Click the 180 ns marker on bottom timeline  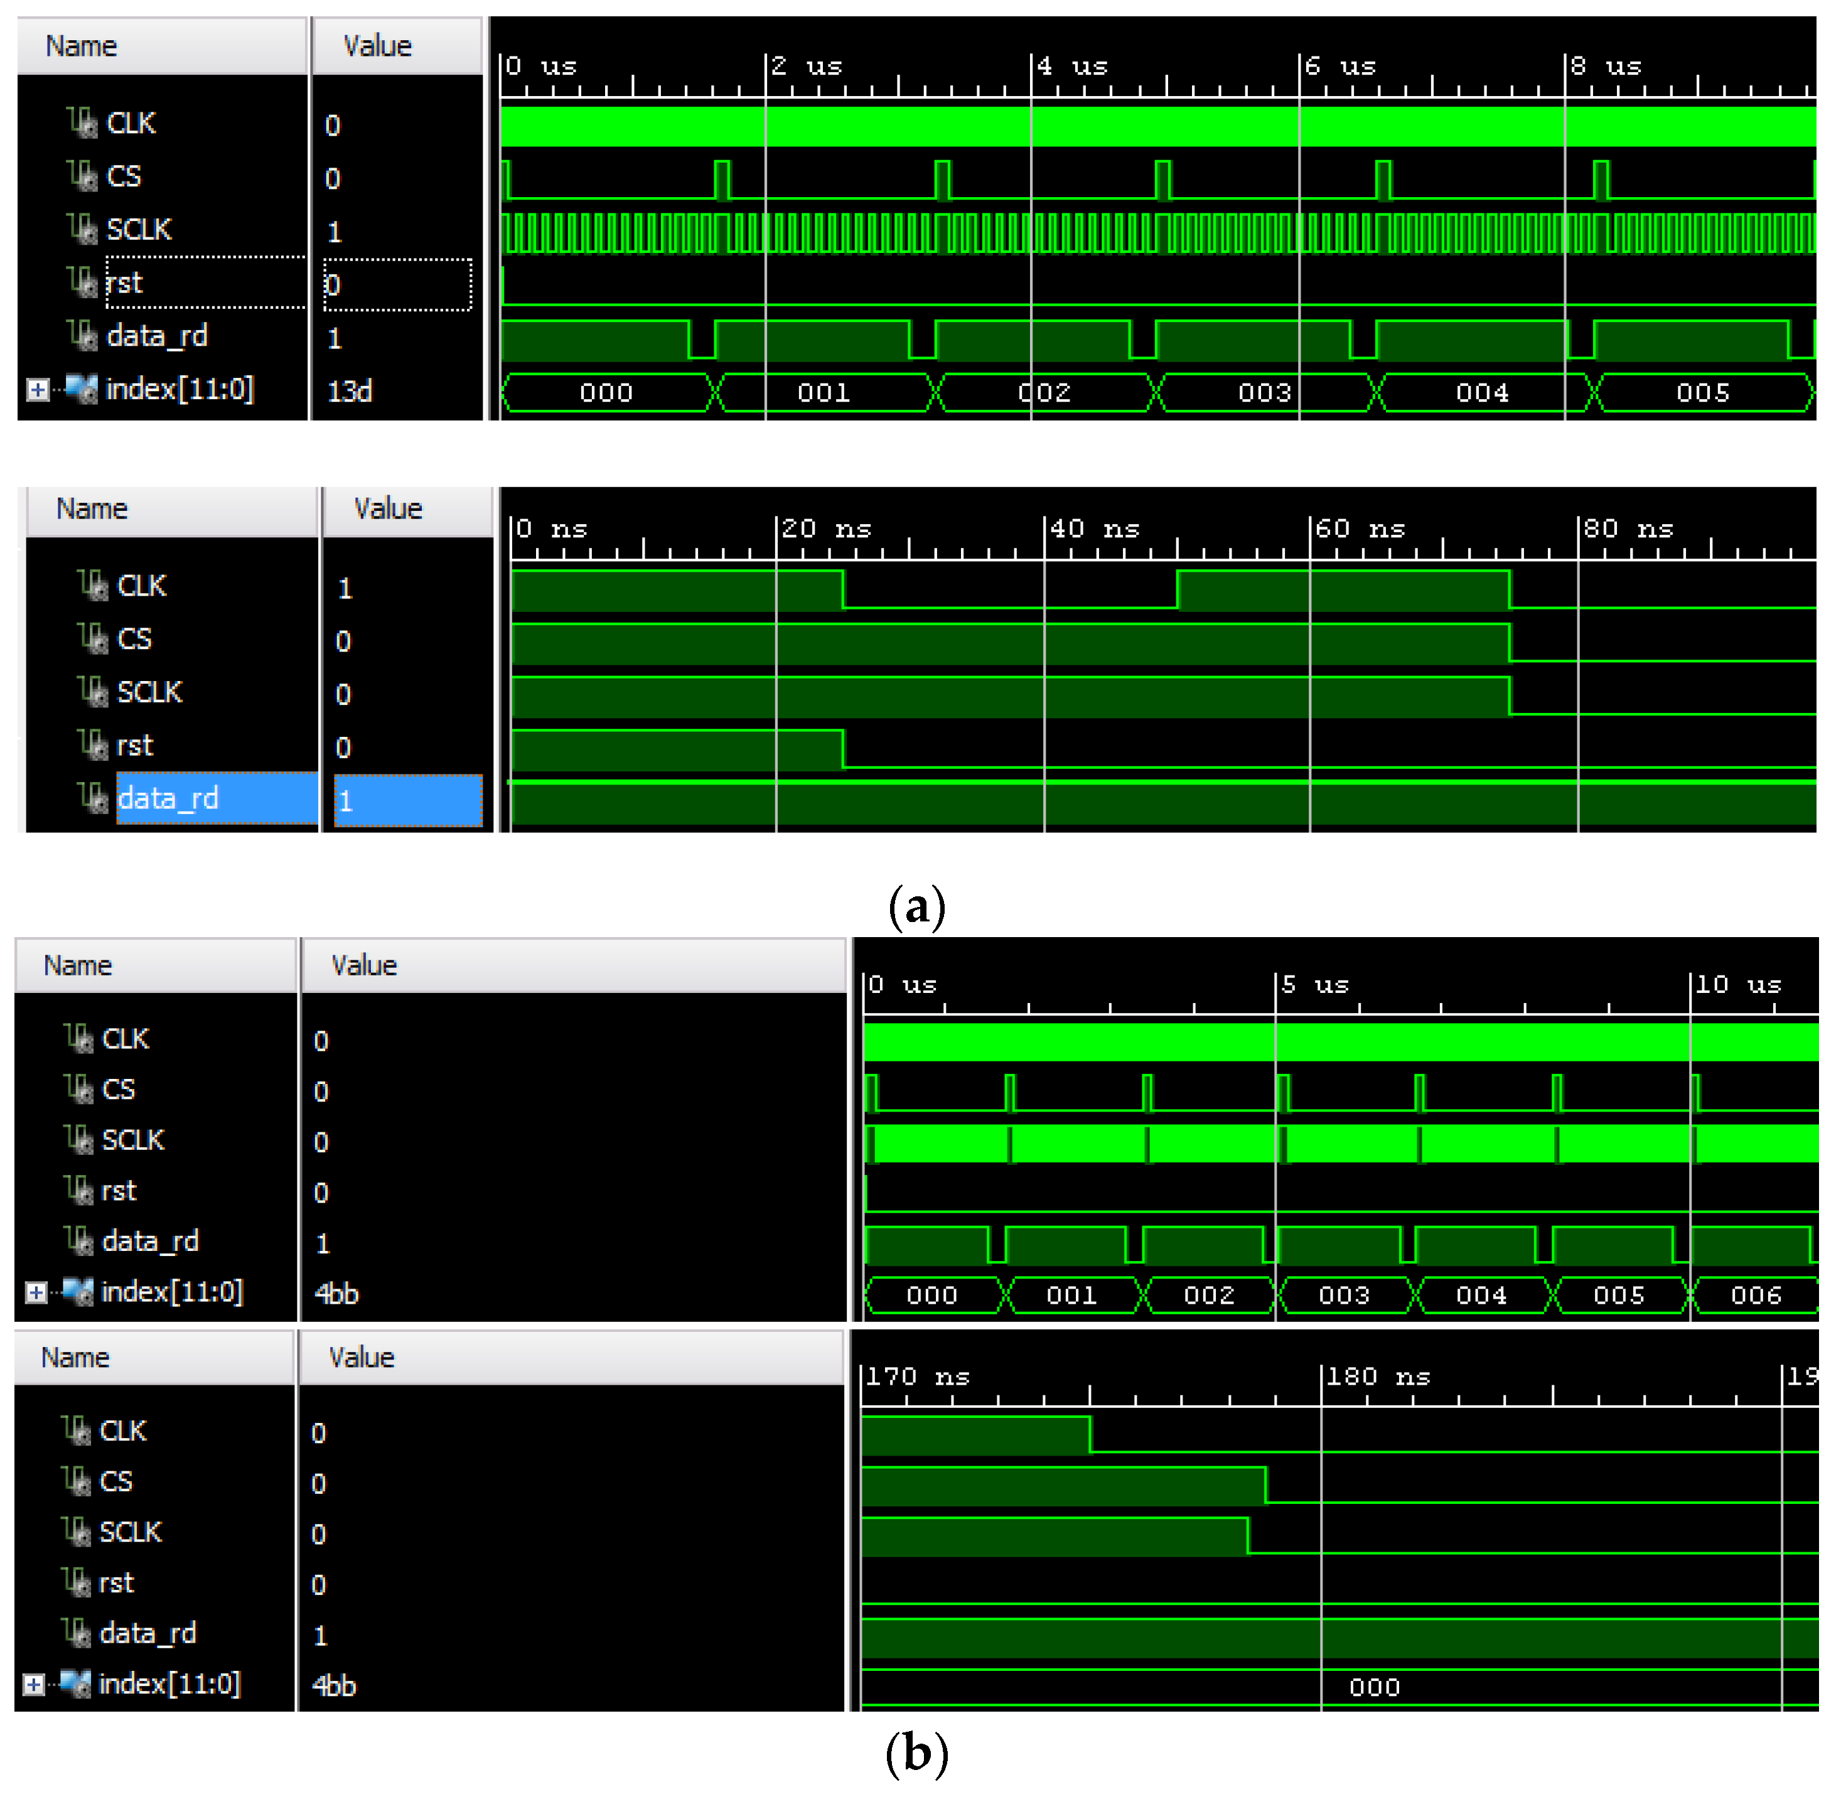click(1378, 1377)
